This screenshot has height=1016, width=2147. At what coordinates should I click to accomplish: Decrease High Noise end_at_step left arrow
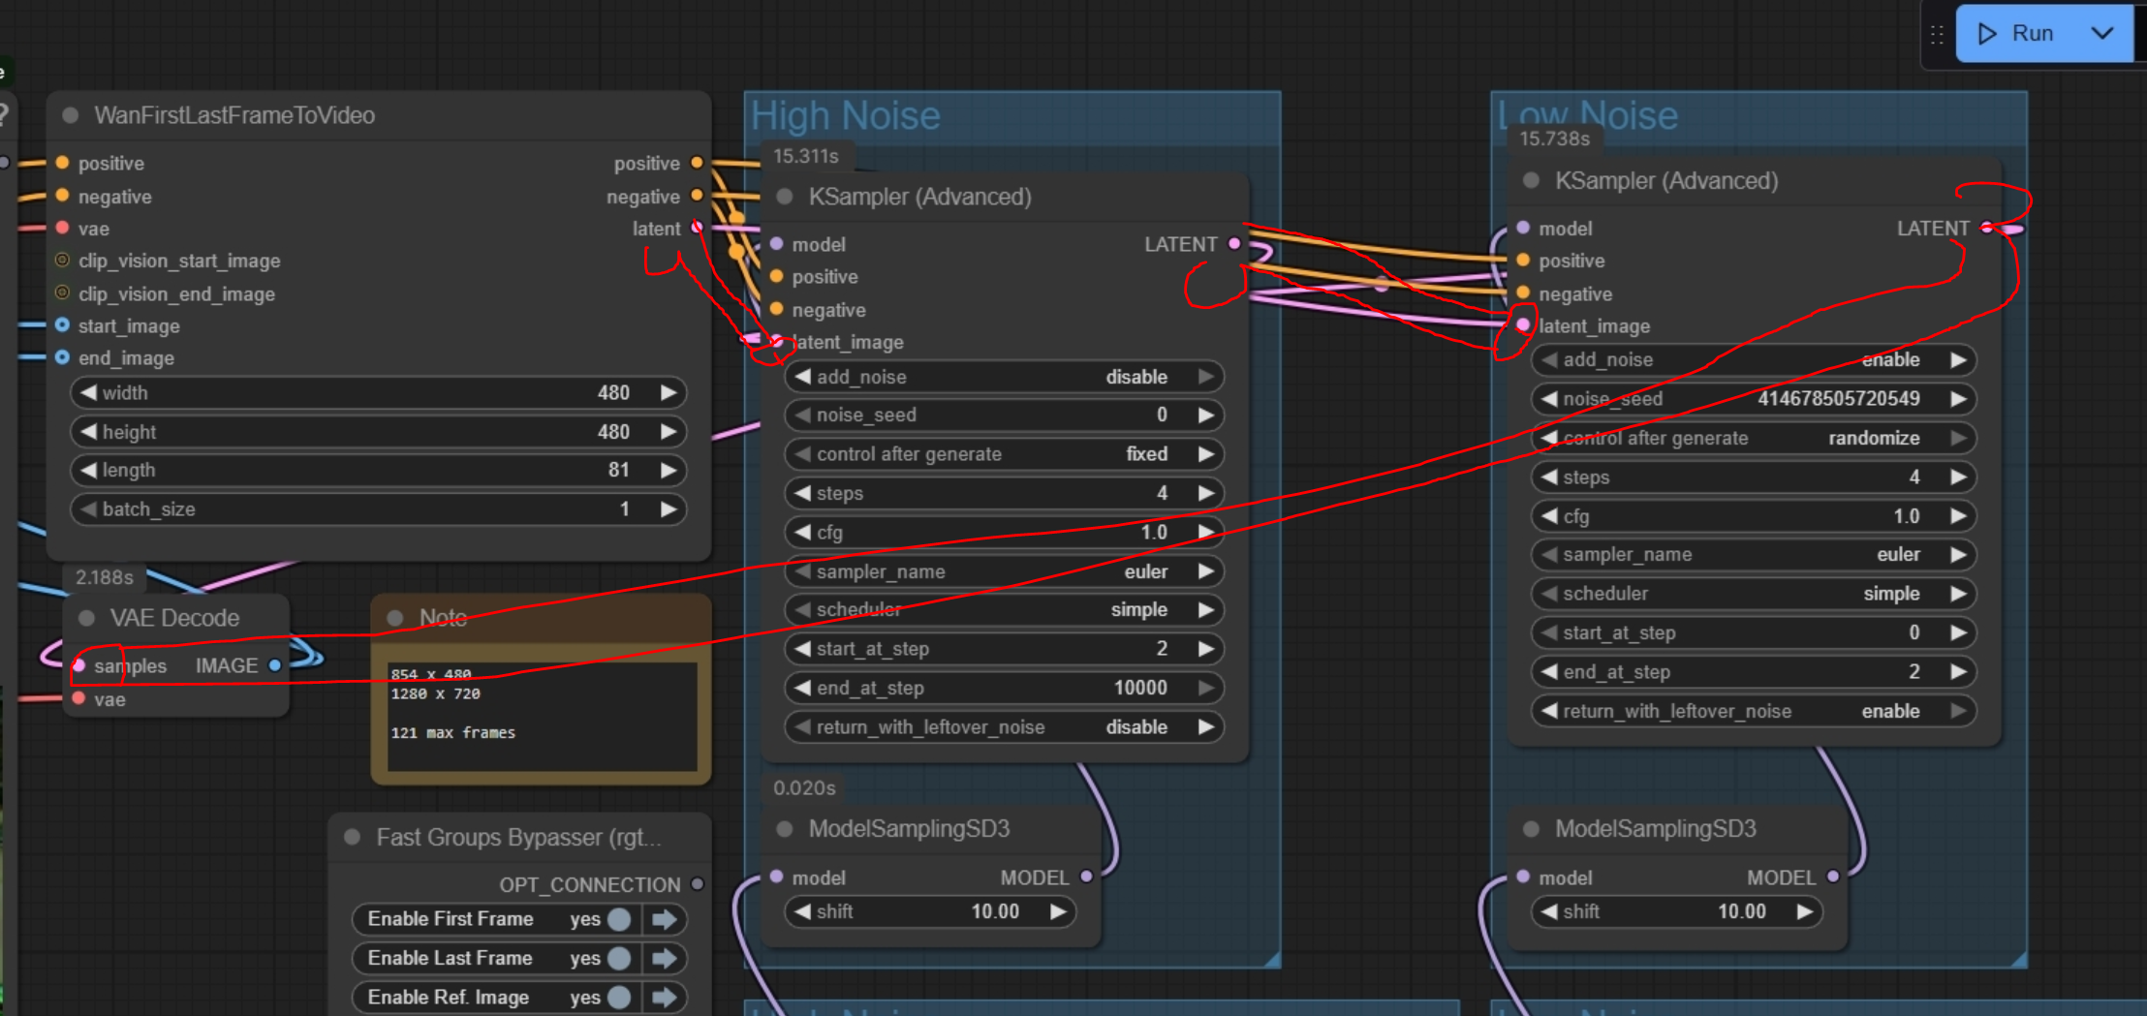coord(802,688)
